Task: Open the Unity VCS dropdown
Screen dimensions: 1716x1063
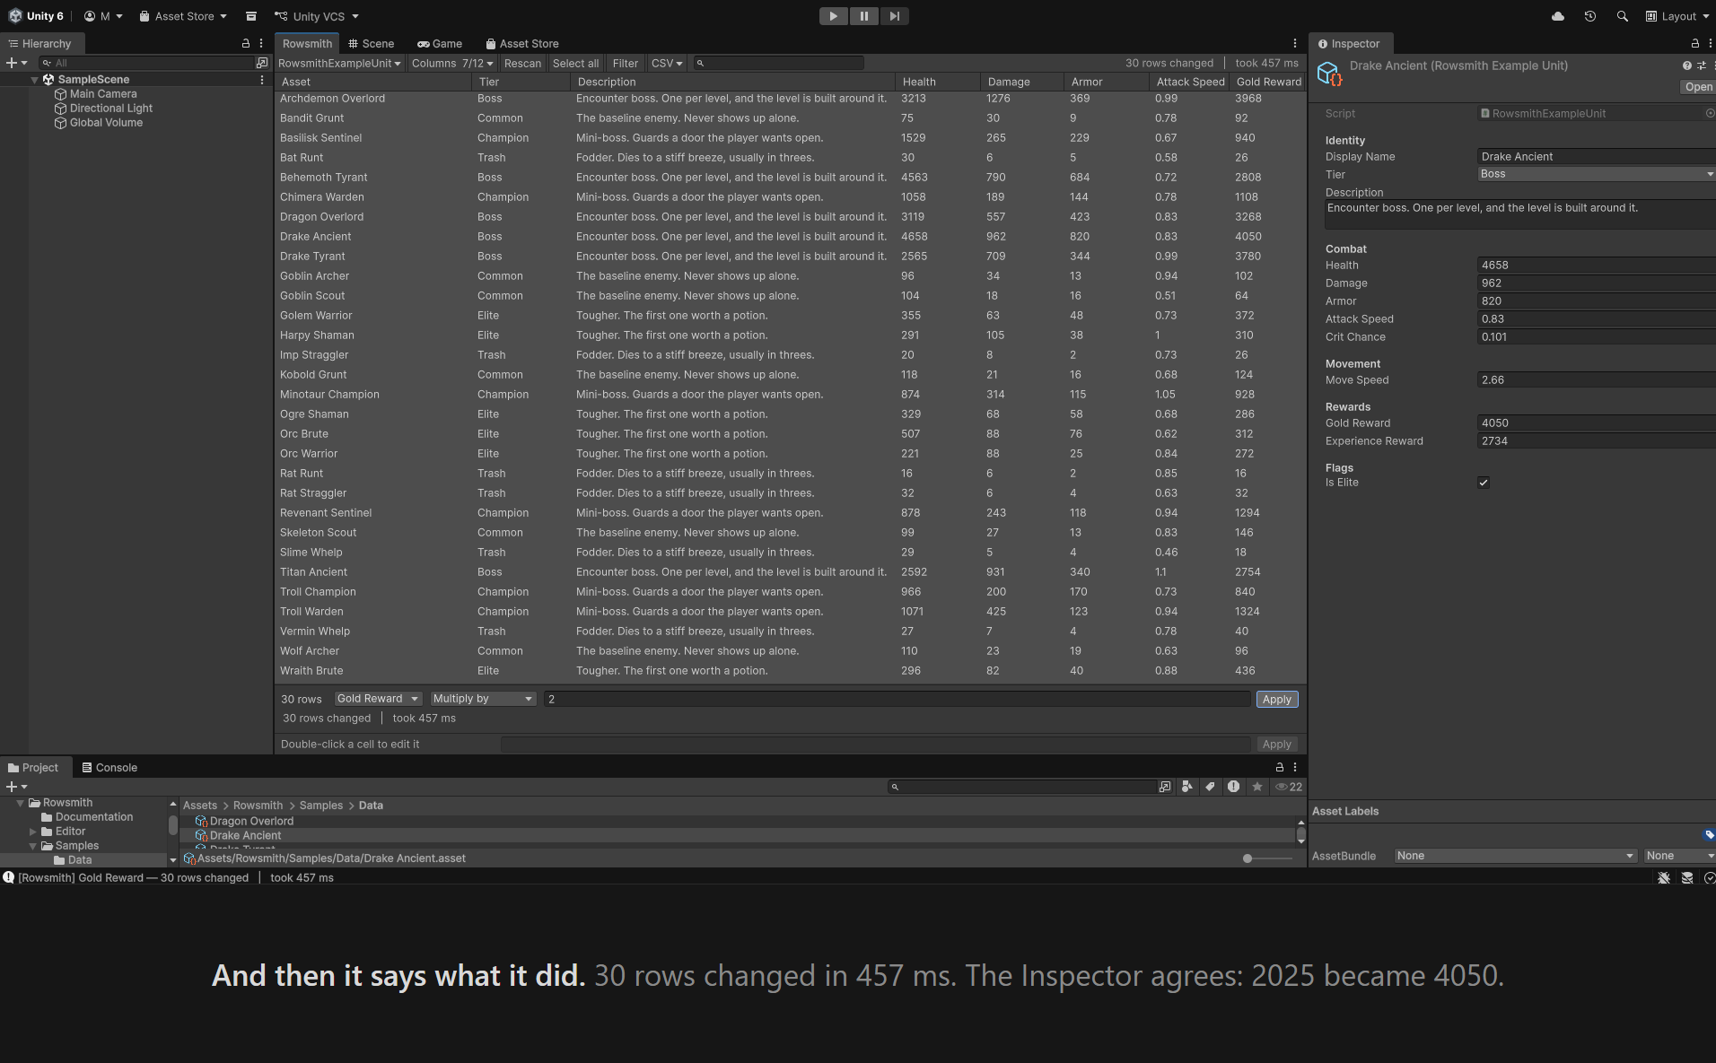Action: pos(317,16)
